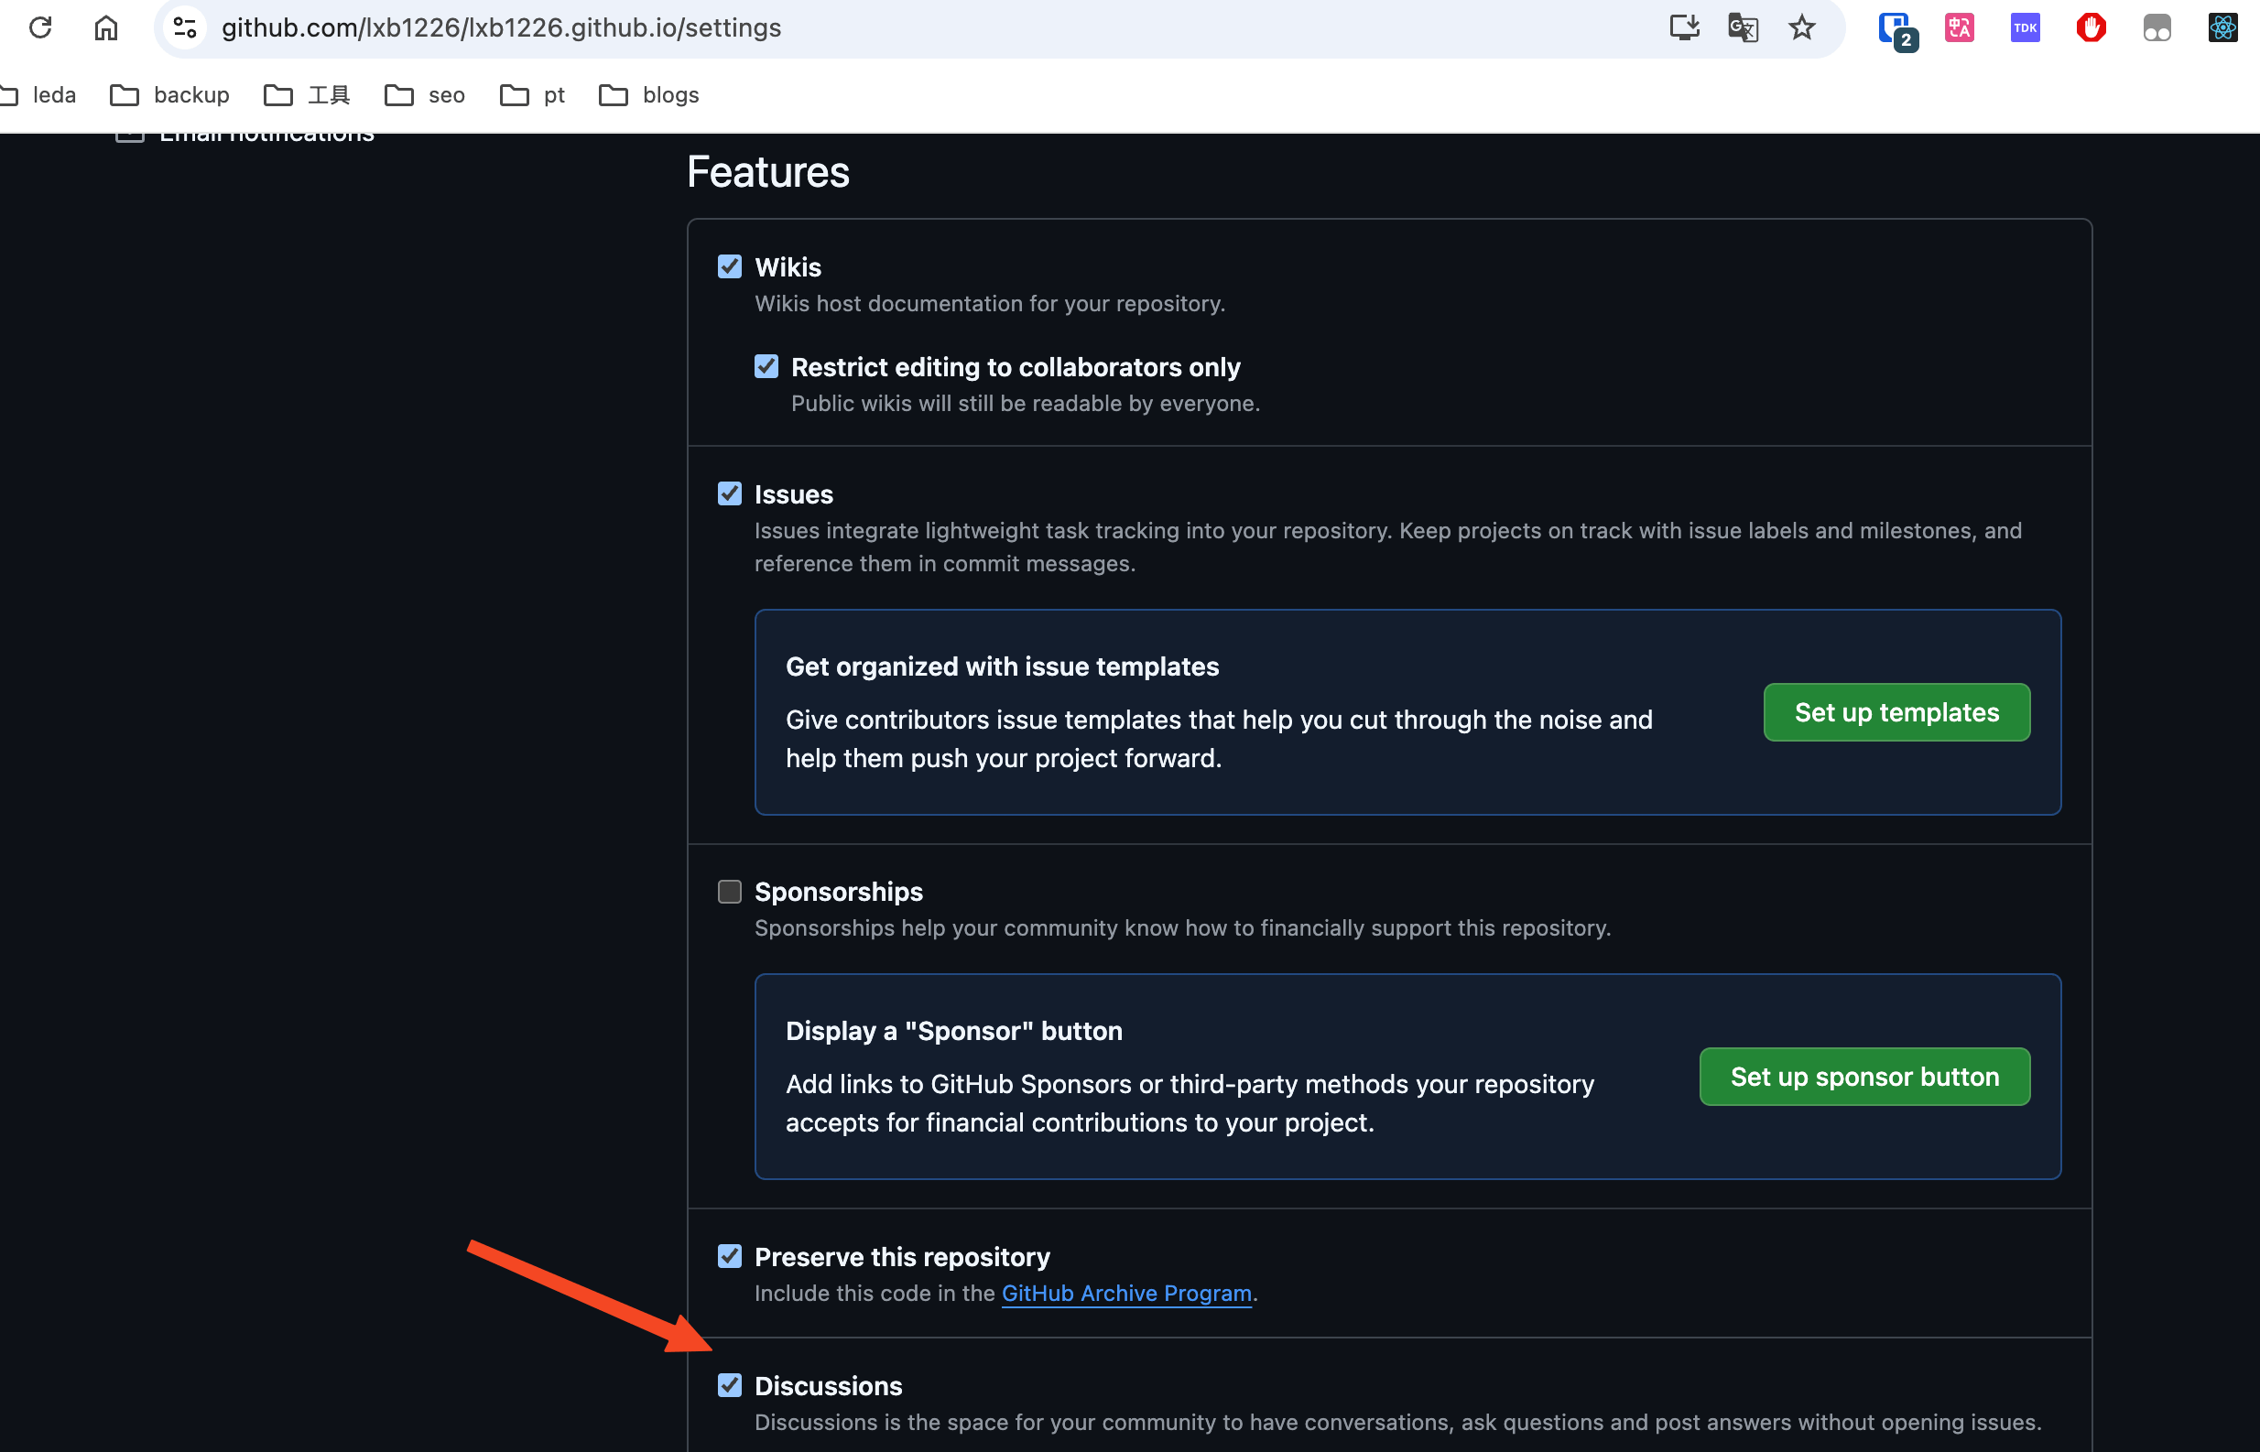Click 'Wikis host documentation for your repository' text
The image size is (2260, 1452).
(989, 304)
